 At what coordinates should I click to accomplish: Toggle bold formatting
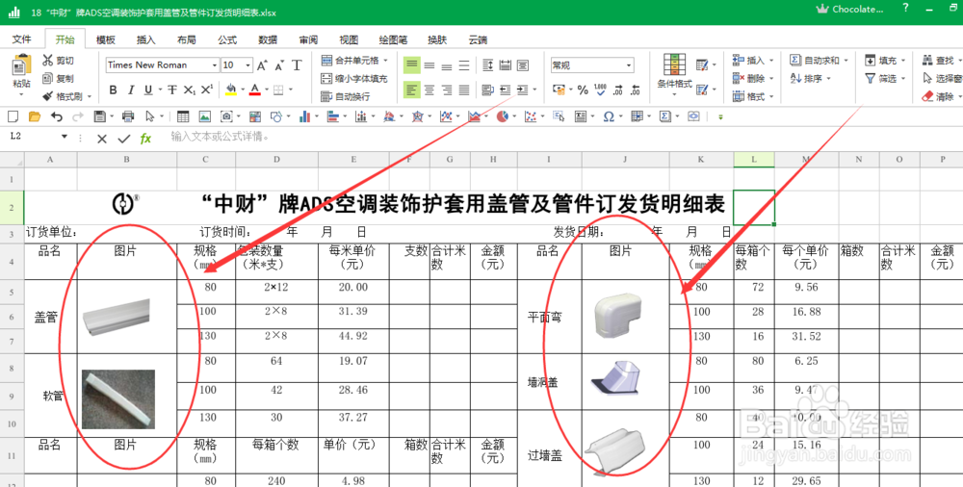(113, 90)
